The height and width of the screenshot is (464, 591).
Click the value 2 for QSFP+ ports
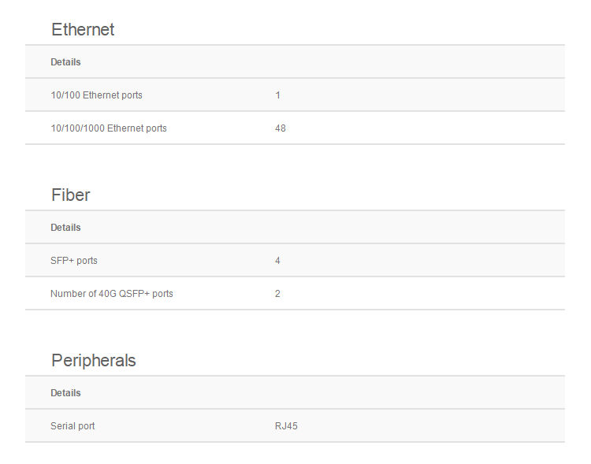tap(278, 294)
